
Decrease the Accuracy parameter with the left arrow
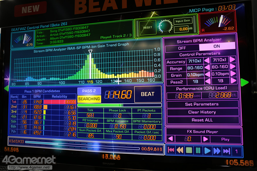pos(207,61)
